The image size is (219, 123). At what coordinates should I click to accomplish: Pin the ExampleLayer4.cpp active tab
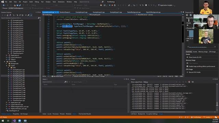[56, 12]
